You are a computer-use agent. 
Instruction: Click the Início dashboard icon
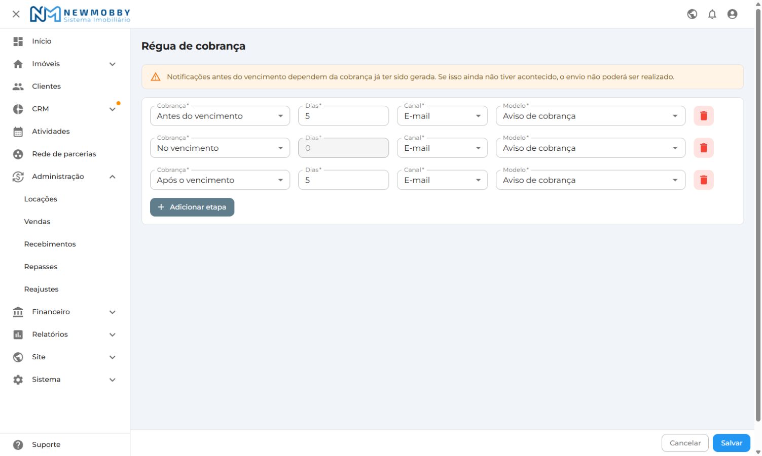click(18, 42)
